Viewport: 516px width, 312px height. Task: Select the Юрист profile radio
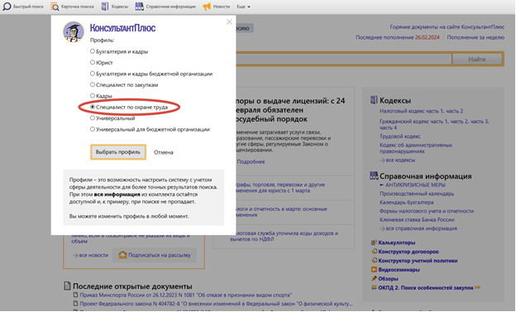[93, 62]
